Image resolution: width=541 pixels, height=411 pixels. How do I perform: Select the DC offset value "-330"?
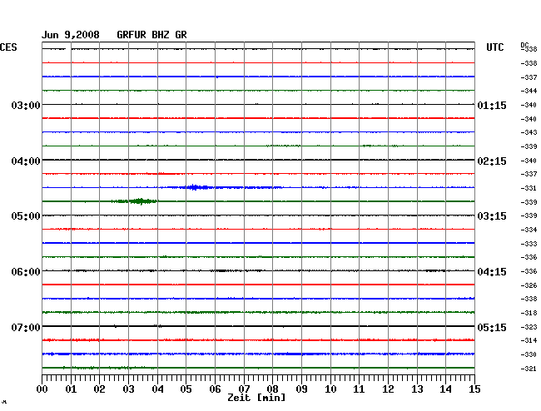coord(529,354)
